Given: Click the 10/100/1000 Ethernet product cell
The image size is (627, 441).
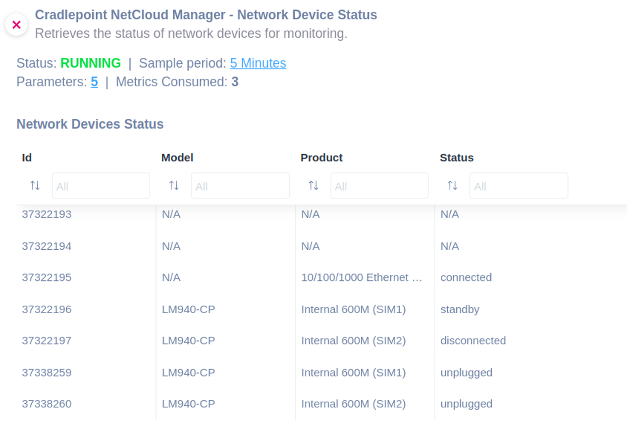Looking at the screenshot, I should [x=362, y=277].
